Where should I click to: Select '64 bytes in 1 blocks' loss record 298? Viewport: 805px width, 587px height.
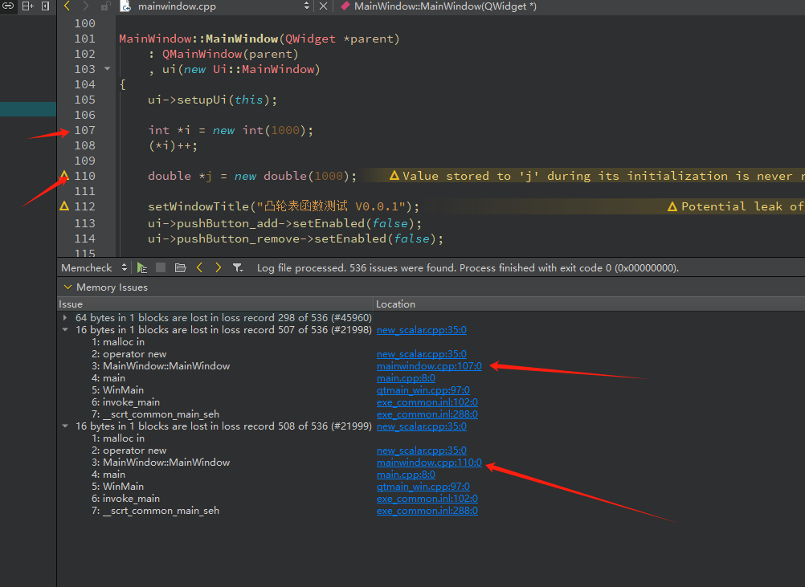point(223,318)
